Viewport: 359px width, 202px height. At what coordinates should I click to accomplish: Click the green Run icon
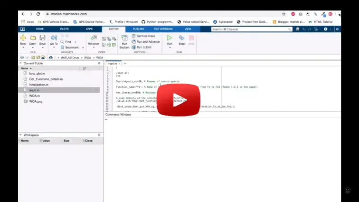tap(170, 38)
